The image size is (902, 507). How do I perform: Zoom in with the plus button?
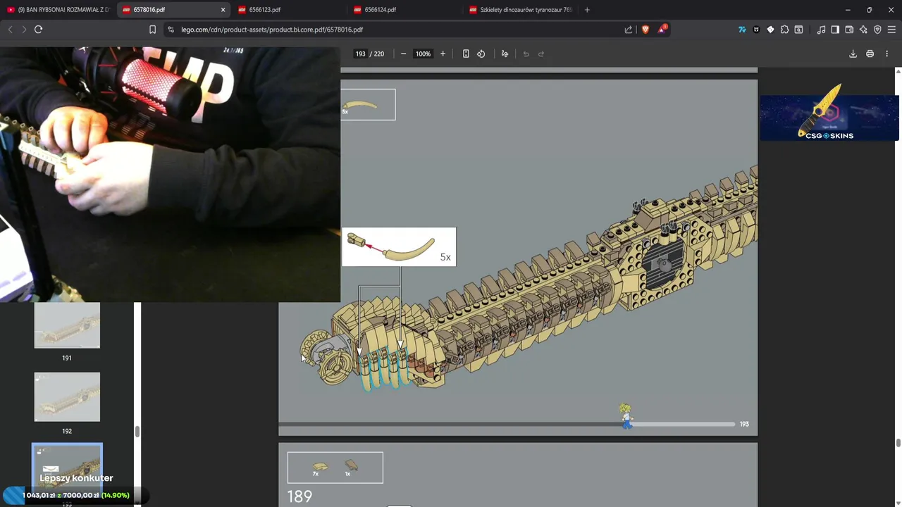pyautogui.click(x=443, y=54)
